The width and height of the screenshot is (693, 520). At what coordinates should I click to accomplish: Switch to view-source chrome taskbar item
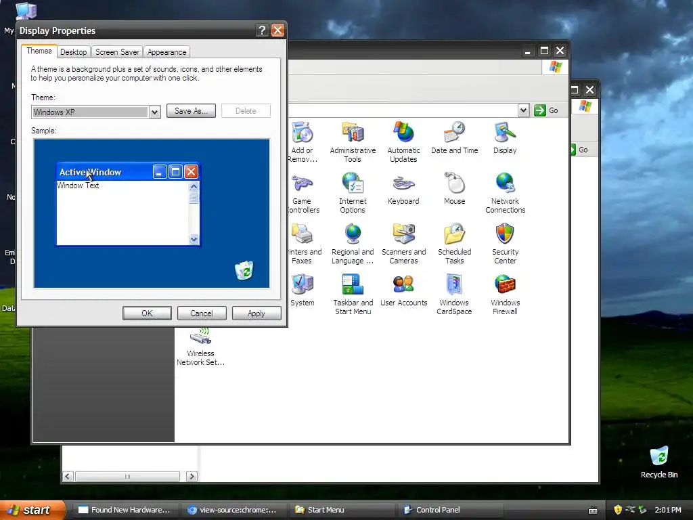[x=233, y=510]
